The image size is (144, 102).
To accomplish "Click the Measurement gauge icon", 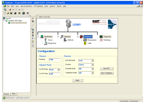I will tap(85, 40).
